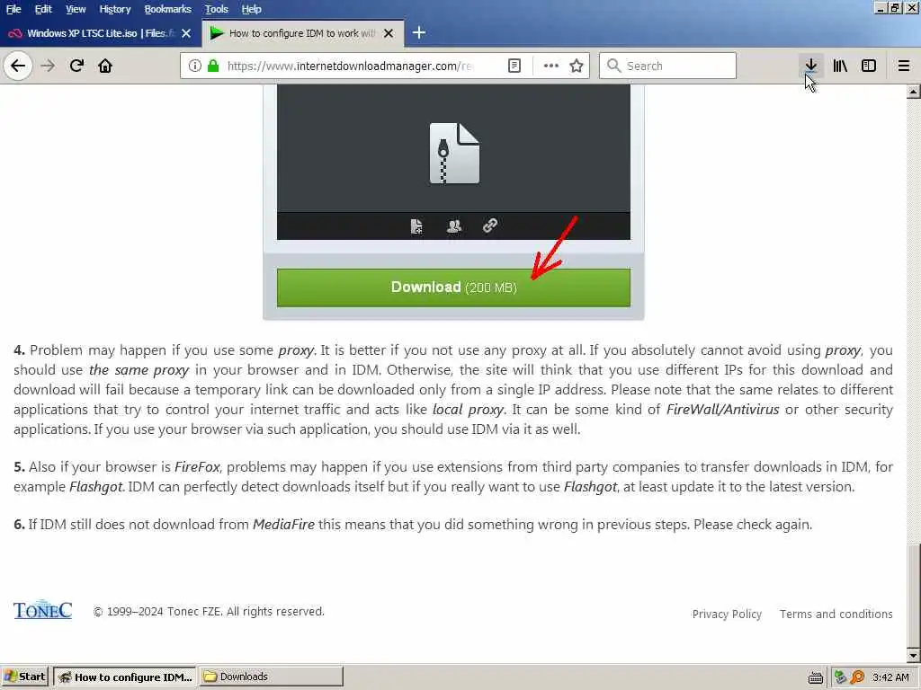The image size is (921, 690).
Task: Click the Start button
Action: point(24,677)
